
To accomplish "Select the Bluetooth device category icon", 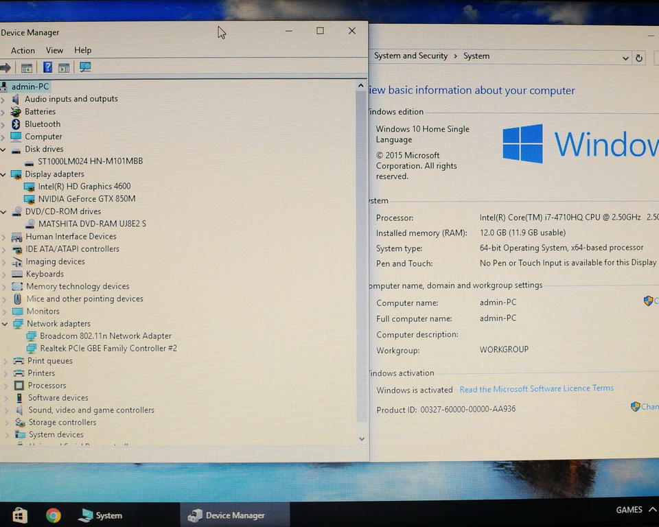I will pos(16,124).
